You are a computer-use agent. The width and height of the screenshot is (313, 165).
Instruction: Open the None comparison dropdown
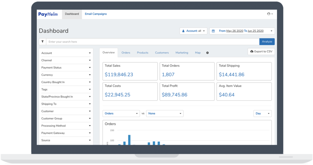pyautogui.click(x=165, y=113)
